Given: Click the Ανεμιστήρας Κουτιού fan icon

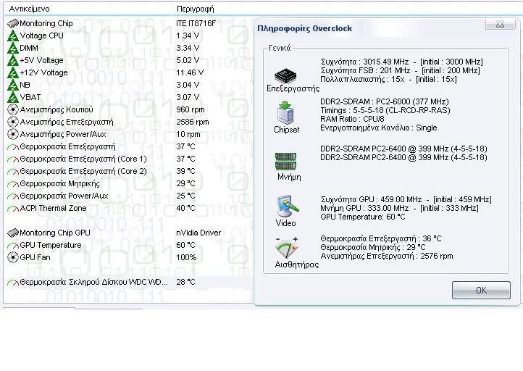Looking at the screenshot, I should [x=12, y=109].
